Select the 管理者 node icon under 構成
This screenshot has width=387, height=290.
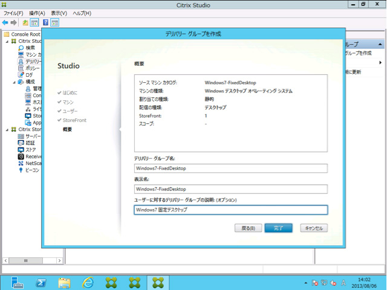(x=28, y=89)
